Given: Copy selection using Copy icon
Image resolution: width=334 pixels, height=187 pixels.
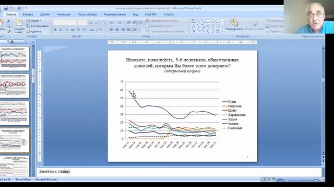Looking at the screenshot, I should pos(8,26).
